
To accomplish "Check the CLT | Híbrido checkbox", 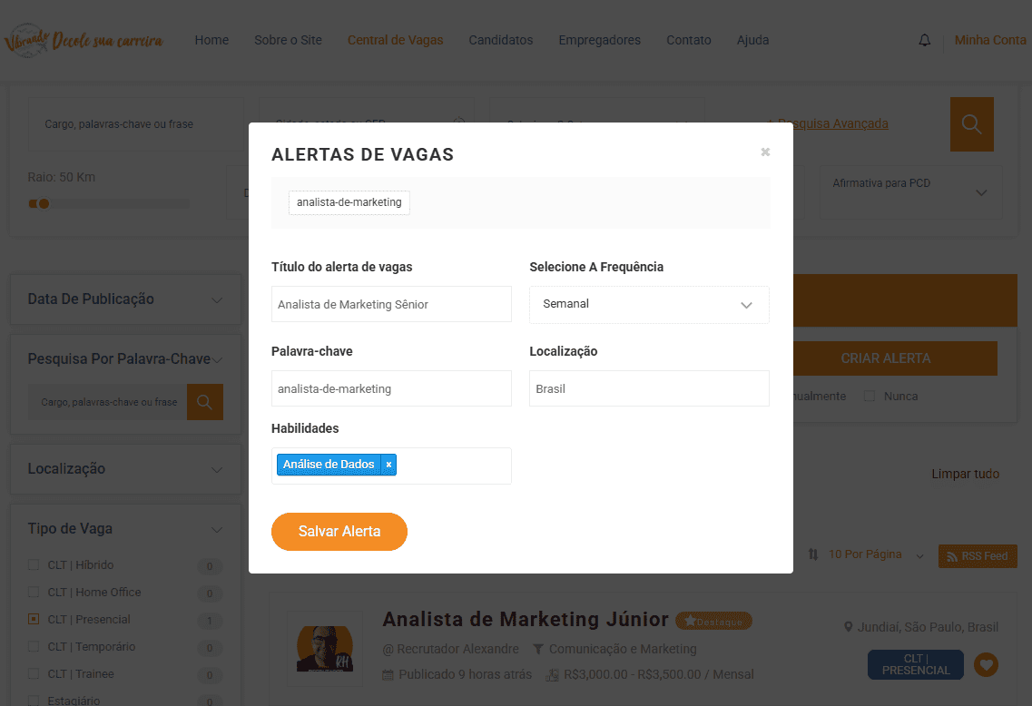I will pyautogui.click(x=34, y=565).
